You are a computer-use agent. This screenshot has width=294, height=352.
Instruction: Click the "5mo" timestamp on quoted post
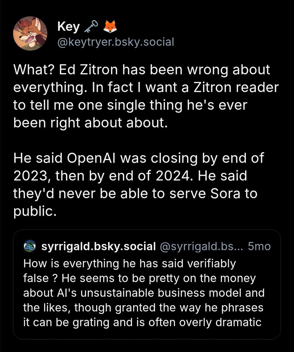259,246
